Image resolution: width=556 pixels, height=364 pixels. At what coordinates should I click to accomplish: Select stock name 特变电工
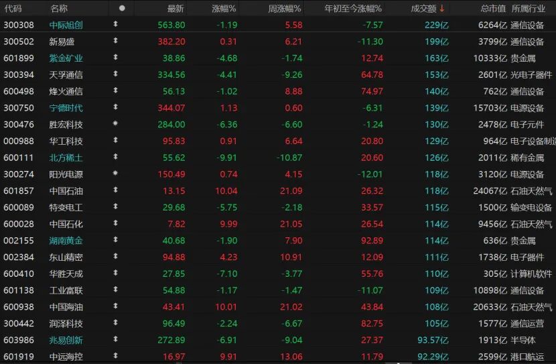(x=66, y=208)
